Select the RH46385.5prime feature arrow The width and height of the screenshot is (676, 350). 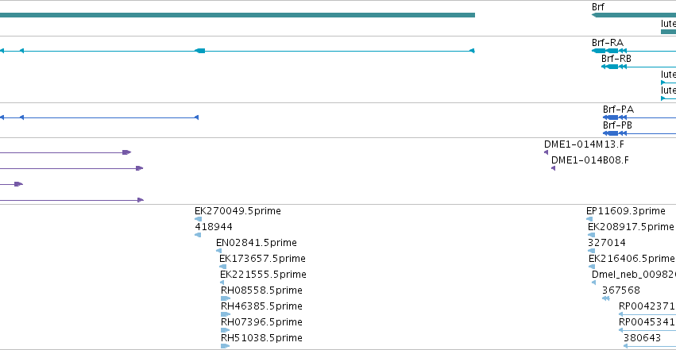click(x=226, y=314)
